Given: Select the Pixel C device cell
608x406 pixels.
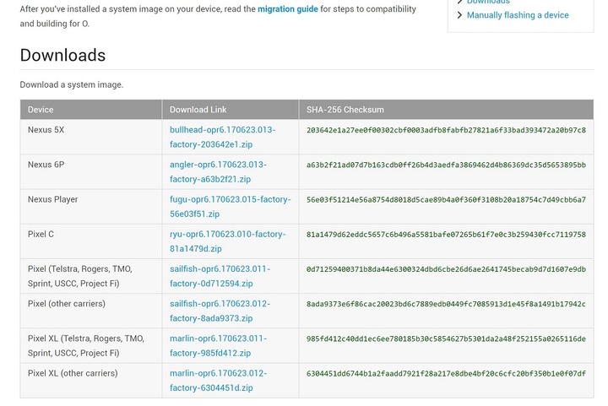Looking at the screenshot, I should pyautogui.click(x=91, y=241).
